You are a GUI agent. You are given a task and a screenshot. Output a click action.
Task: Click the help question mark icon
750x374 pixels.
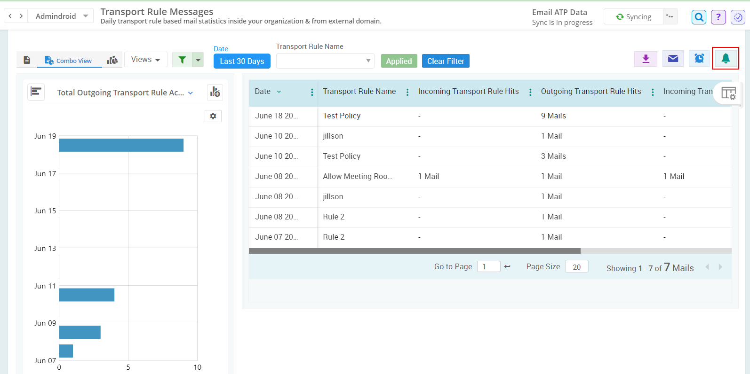(x=718, y=17)
